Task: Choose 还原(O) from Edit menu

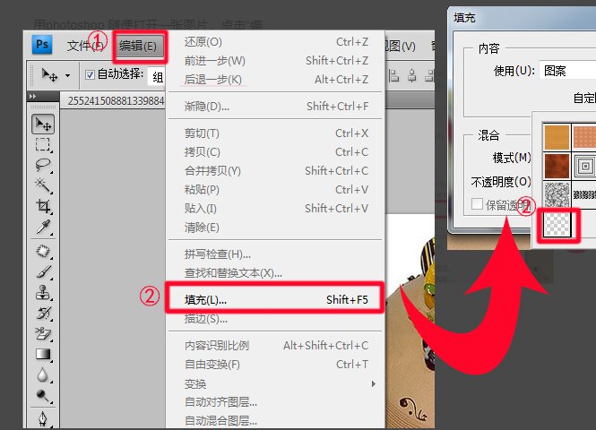Action: 276,42
